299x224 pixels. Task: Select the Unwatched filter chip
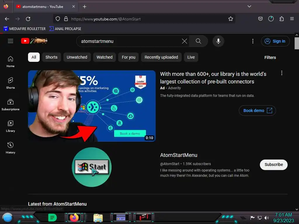click(x=77, y=57)
